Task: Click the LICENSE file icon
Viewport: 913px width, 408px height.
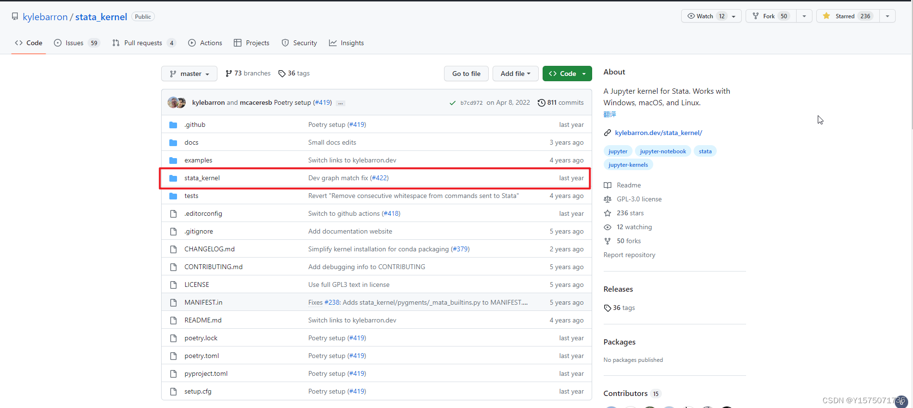Action: click(x=173, y=285)
